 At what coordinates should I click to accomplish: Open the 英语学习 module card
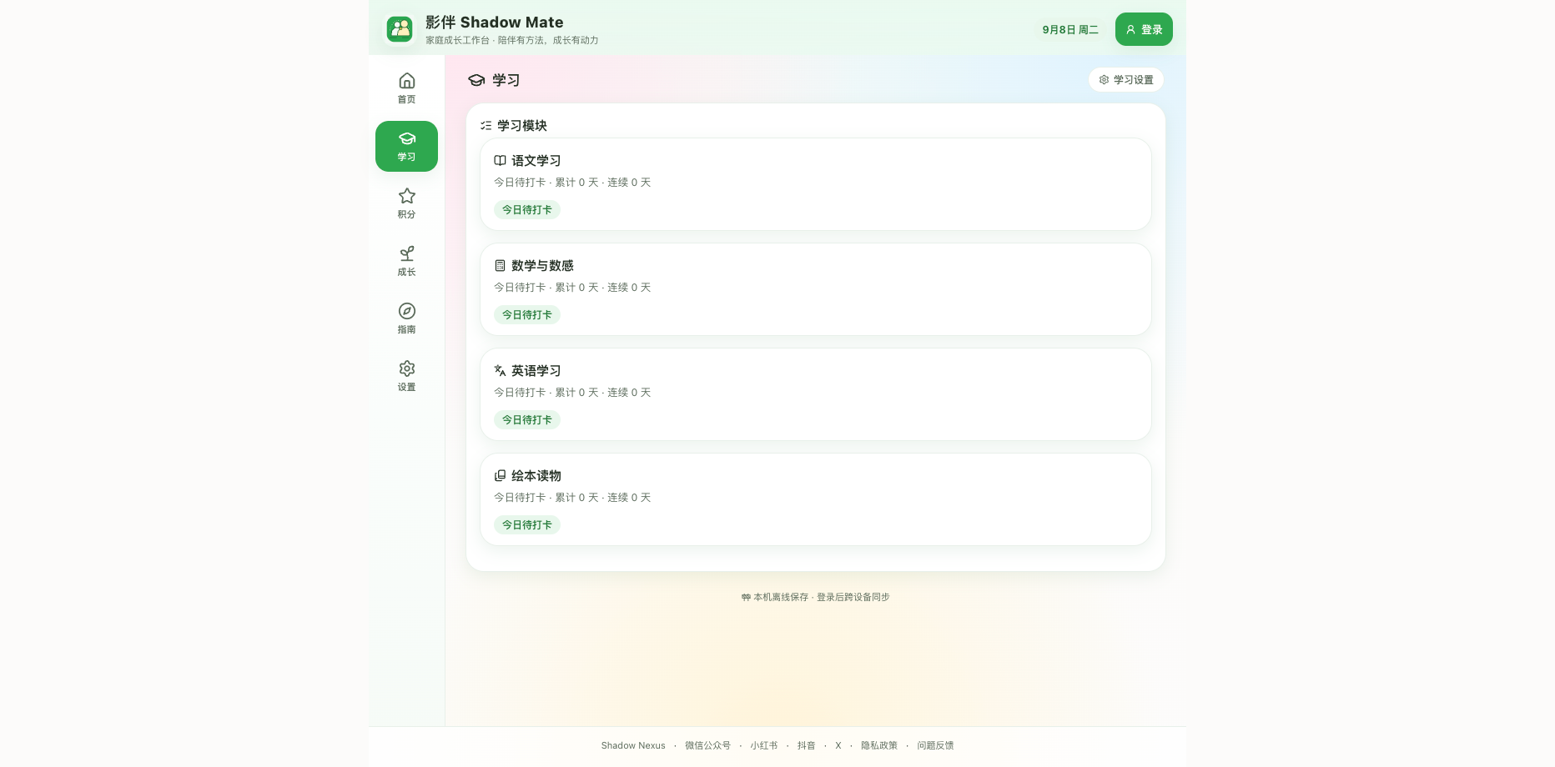tap(816, 394)
